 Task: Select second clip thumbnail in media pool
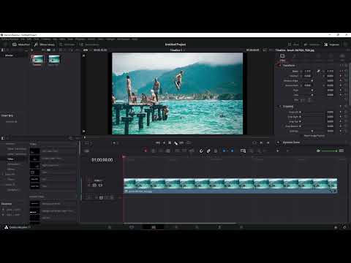click(54, 60)
